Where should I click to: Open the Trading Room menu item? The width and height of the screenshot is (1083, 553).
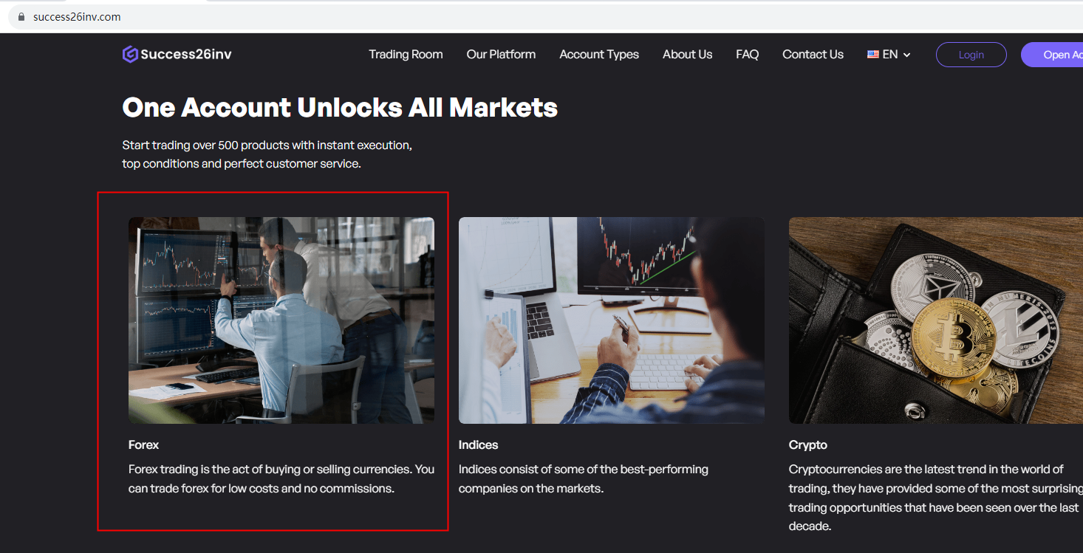point(406,55)
